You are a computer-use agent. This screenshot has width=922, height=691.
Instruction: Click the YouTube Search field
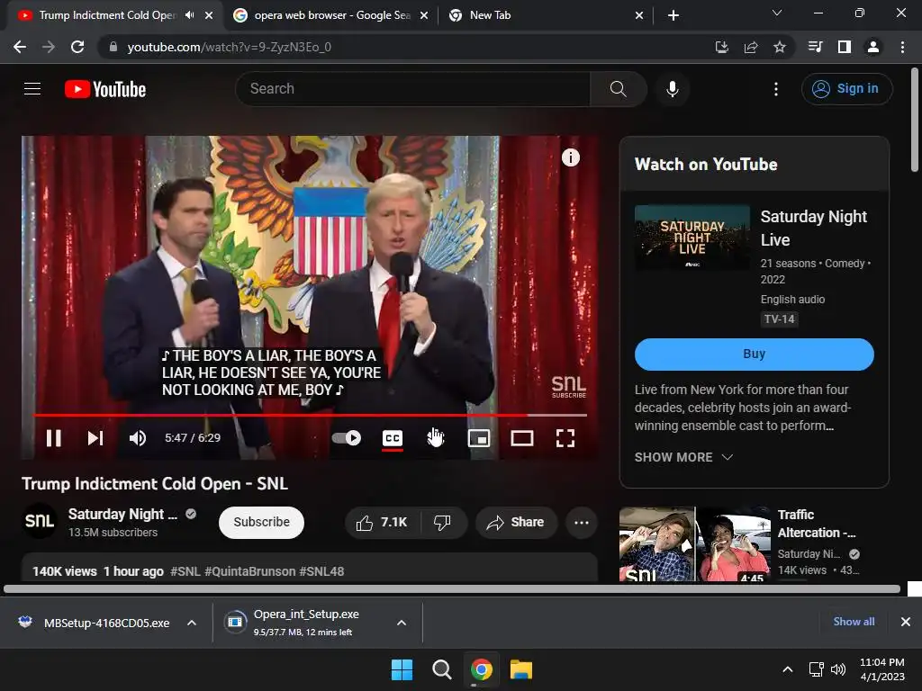point(412,89)
